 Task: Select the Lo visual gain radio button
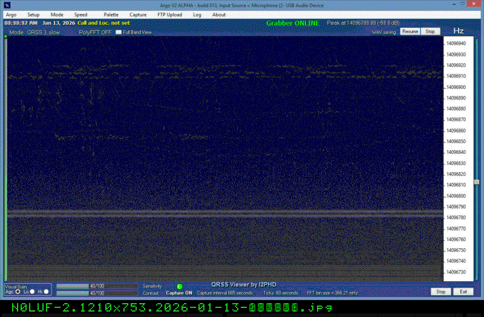tap(33, 292)
